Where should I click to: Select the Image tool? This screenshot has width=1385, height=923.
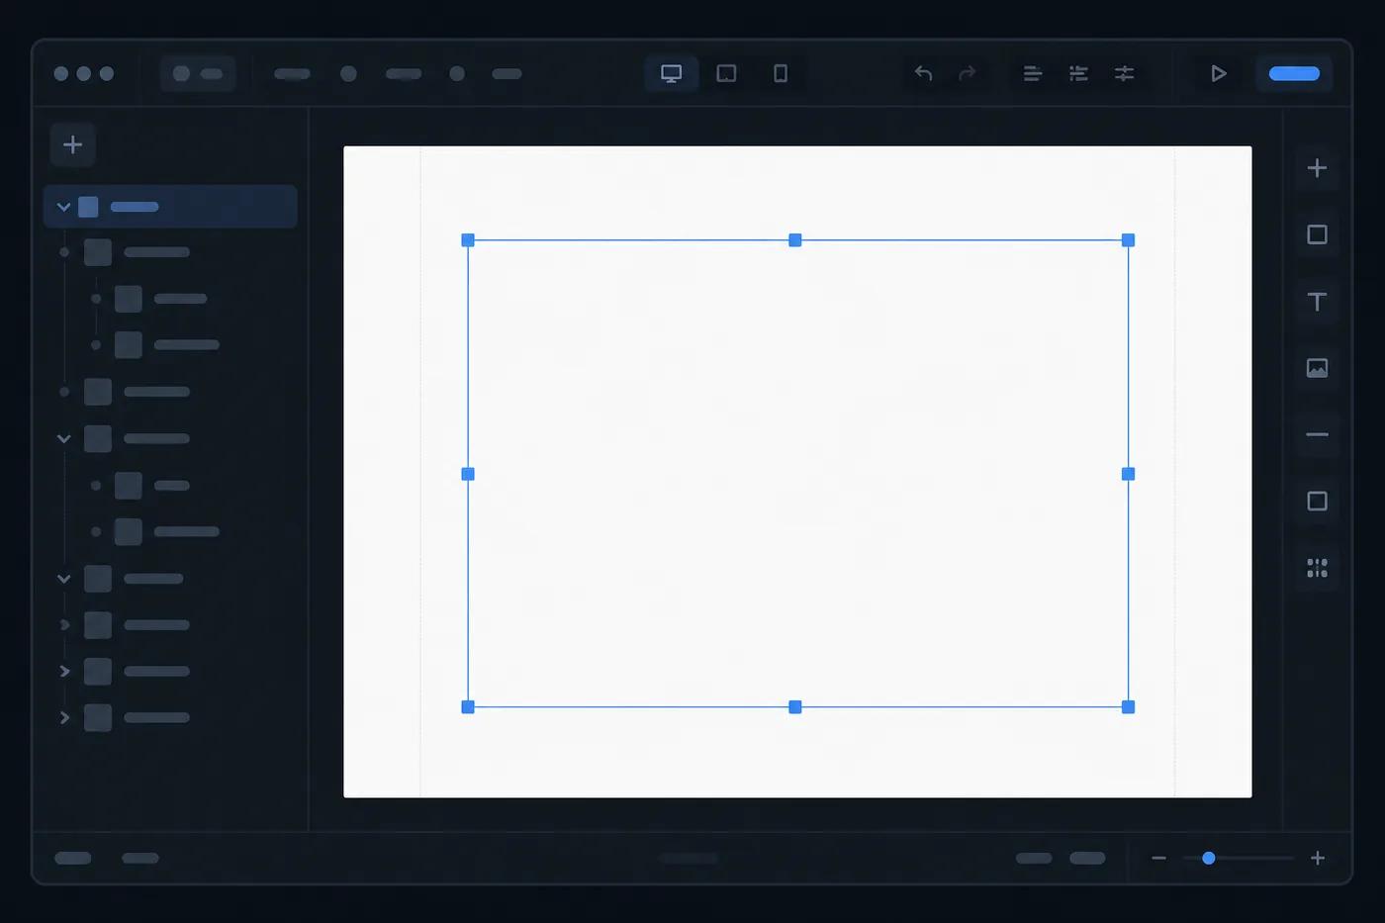[1317, 368]
